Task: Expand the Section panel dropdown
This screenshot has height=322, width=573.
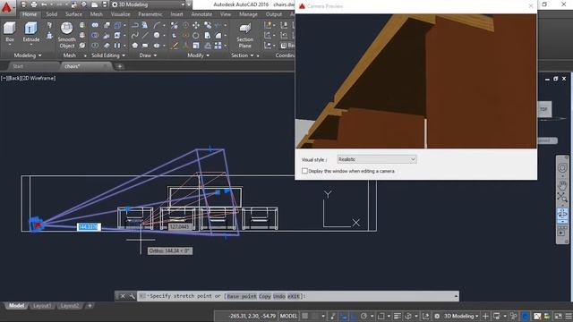Action: [243, 55]
